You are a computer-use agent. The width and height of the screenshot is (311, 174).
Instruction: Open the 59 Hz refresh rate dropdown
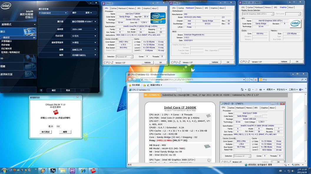(84, 42)
